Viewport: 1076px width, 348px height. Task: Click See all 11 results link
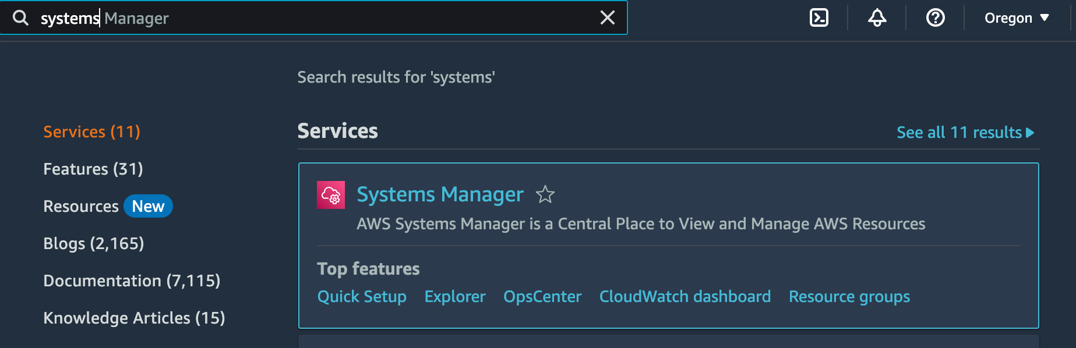[965, 133]
